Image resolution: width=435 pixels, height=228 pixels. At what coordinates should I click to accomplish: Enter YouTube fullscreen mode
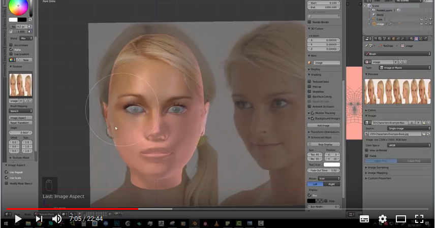point(419,219)
